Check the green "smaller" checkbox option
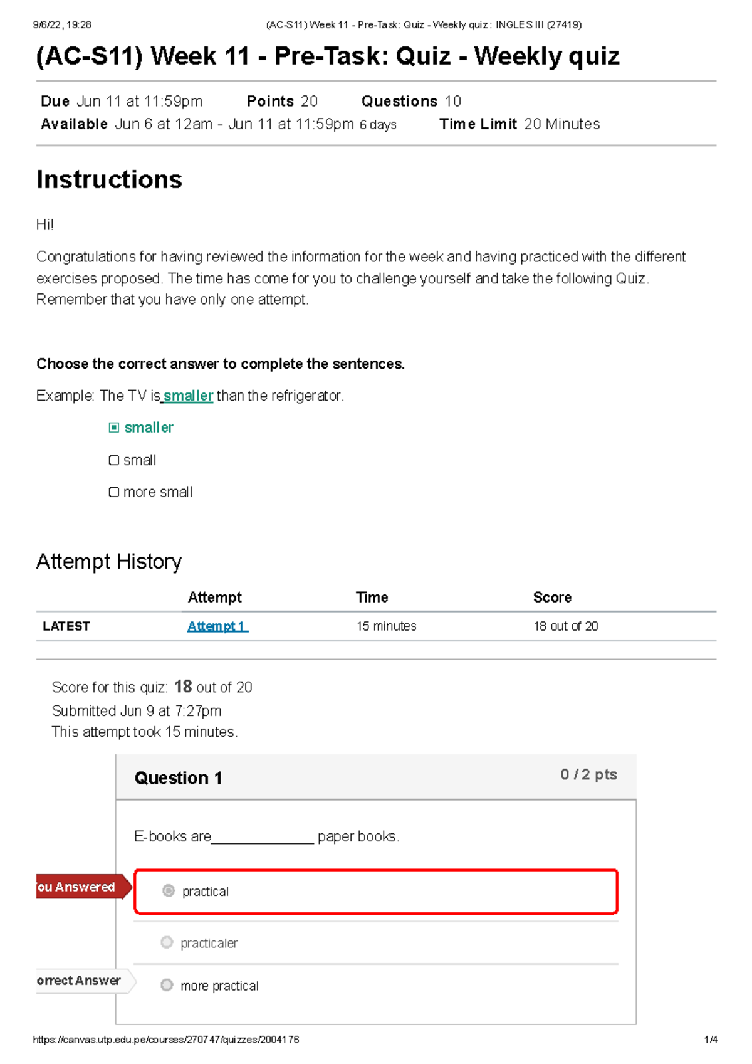Image resolution: width=752 pixels, height=1064 pixels. 113,428
